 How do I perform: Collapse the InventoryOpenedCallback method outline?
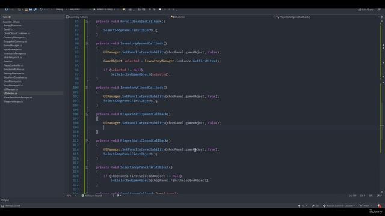point(87,43)
